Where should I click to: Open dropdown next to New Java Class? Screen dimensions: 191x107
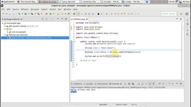pyautogui.click(x=53, y=14)
